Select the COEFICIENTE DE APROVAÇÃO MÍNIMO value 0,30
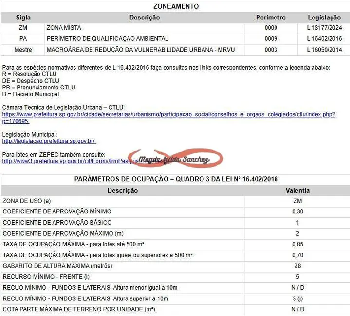This screenshot has height=316, width=350. pyautogui.click(x=296, y=211)
